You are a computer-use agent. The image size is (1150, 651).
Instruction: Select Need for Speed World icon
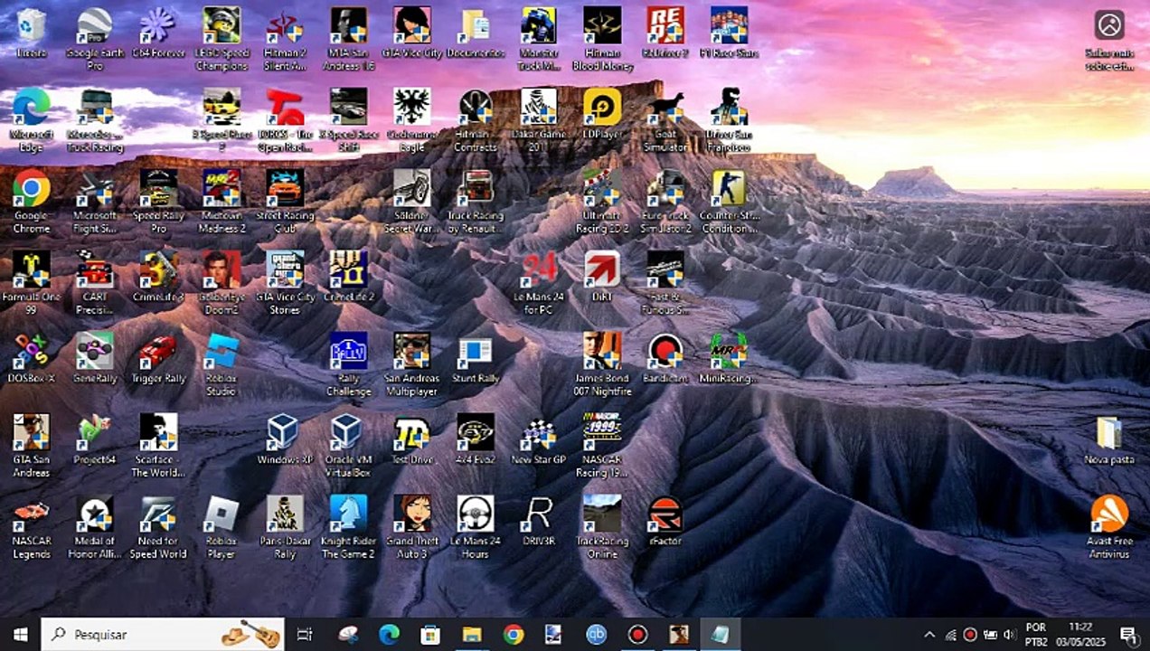coord(158,527)
